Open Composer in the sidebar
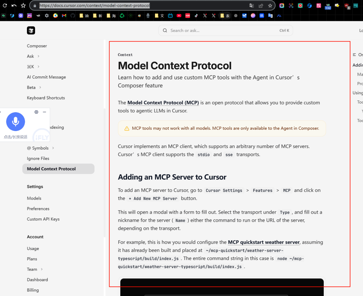Image resolution: width=363 pixels, height=296 pixels. [x=37, y=46]
